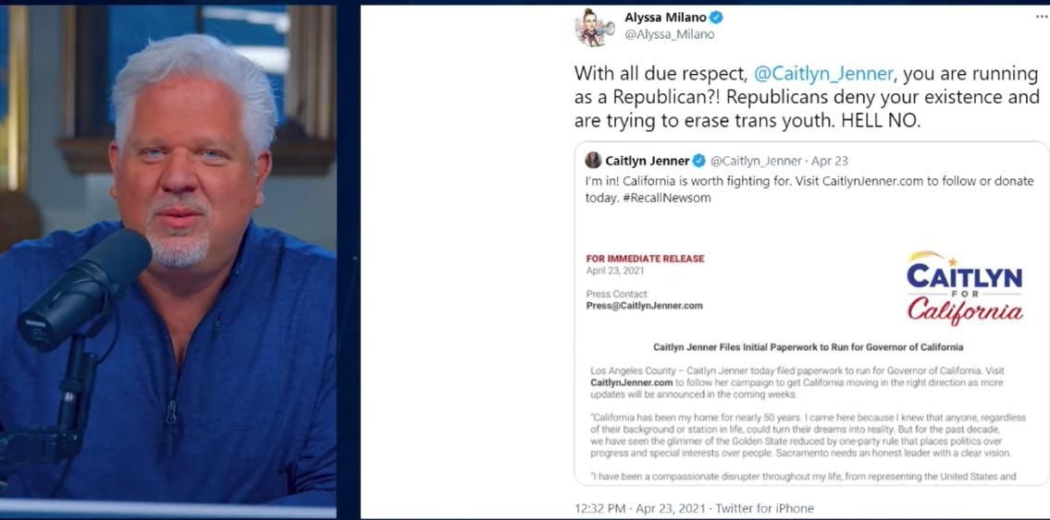The width and height of the screenshot is (1050, 520).
Task: Click the Caitlyn for California logo
Action: (964, 287)
